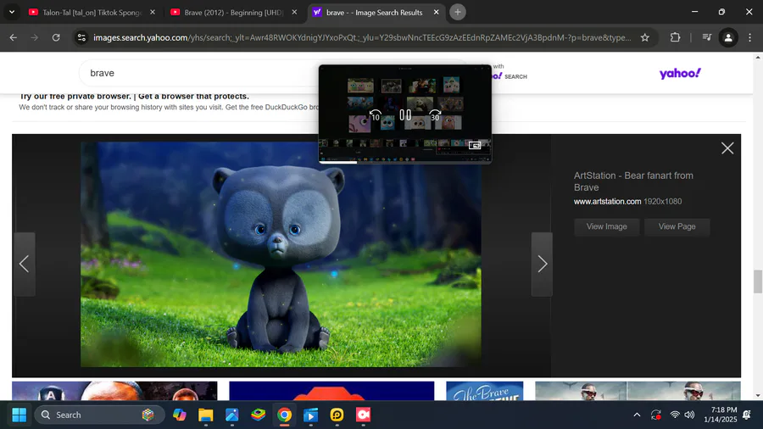
Task: Pause the picture-in-picture video
Action: pyautogui.click(x=405, y=115)
